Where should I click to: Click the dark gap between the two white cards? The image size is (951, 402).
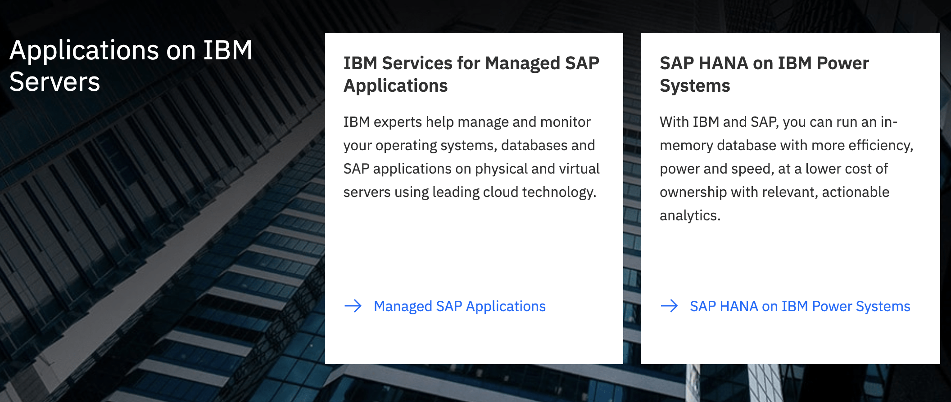click(x=632, y=198)
